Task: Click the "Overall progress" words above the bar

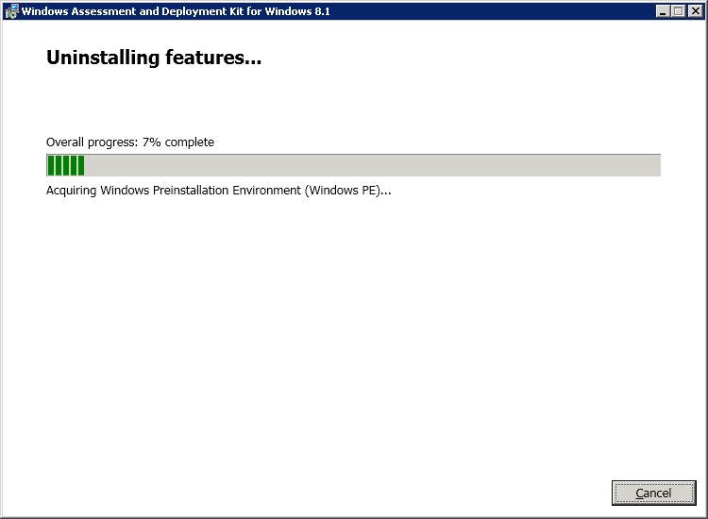Action: 91,142
